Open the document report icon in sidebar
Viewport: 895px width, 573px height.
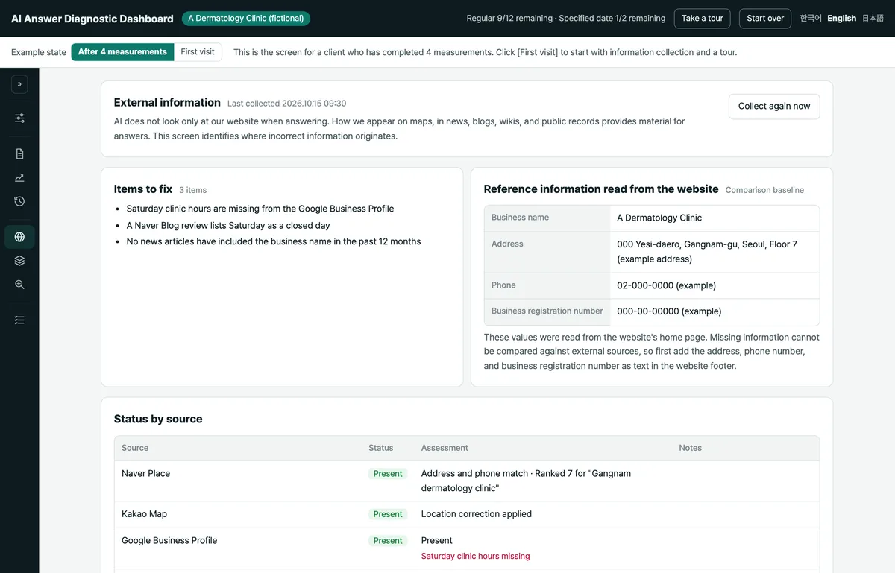tap(19, 153)
